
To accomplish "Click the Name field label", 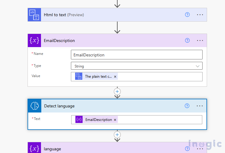I will 38,54.
